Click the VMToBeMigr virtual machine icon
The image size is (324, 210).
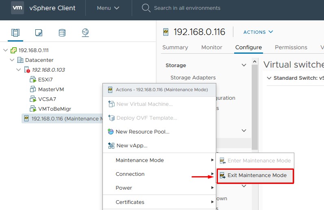(x=33, y=109)
